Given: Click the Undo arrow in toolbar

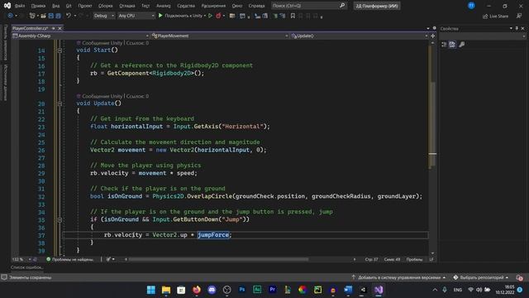Looking at the screenshot, I should tap(69, 16).
